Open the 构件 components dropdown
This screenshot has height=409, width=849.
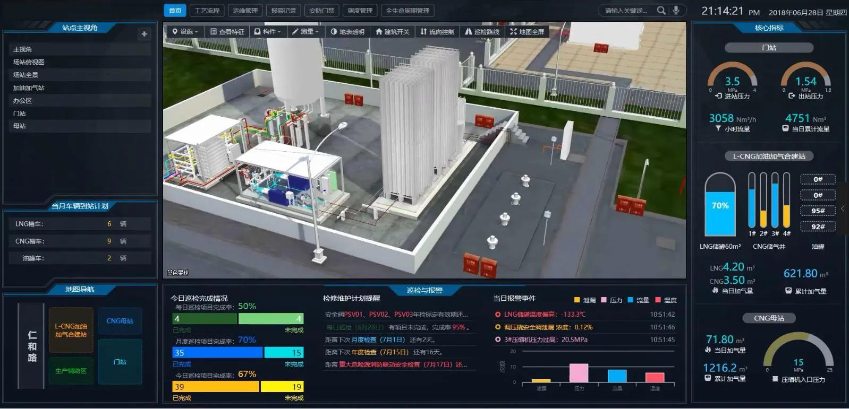click(x=267, y=32)
